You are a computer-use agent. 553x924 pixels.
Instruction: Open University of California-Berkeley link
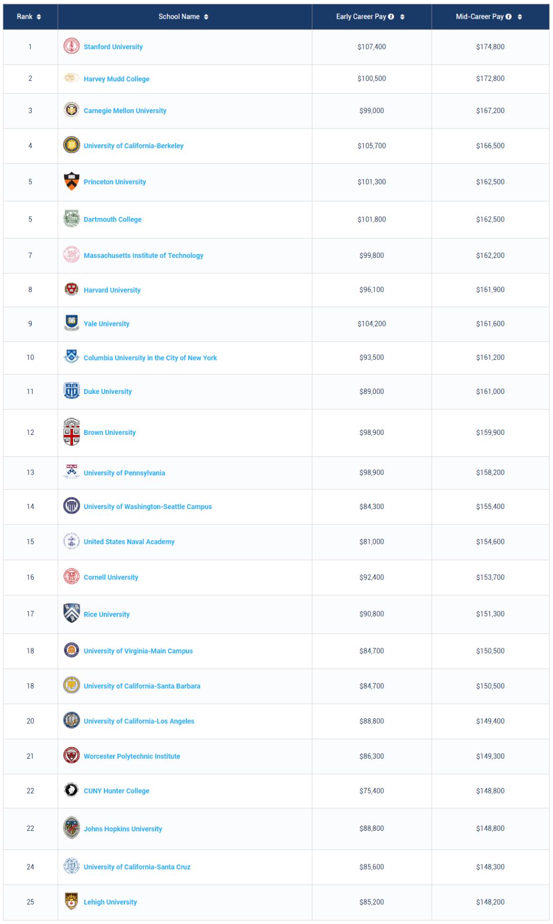tap(133, 146)
